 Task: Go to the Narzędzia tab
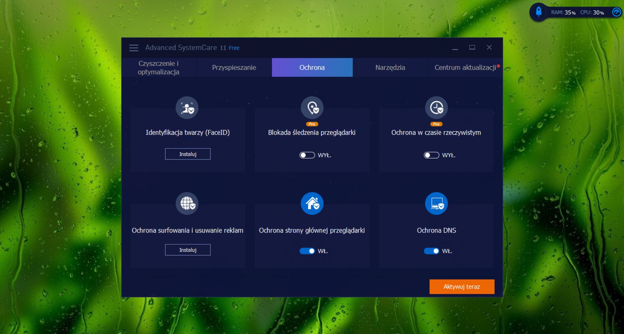point(390,67)
